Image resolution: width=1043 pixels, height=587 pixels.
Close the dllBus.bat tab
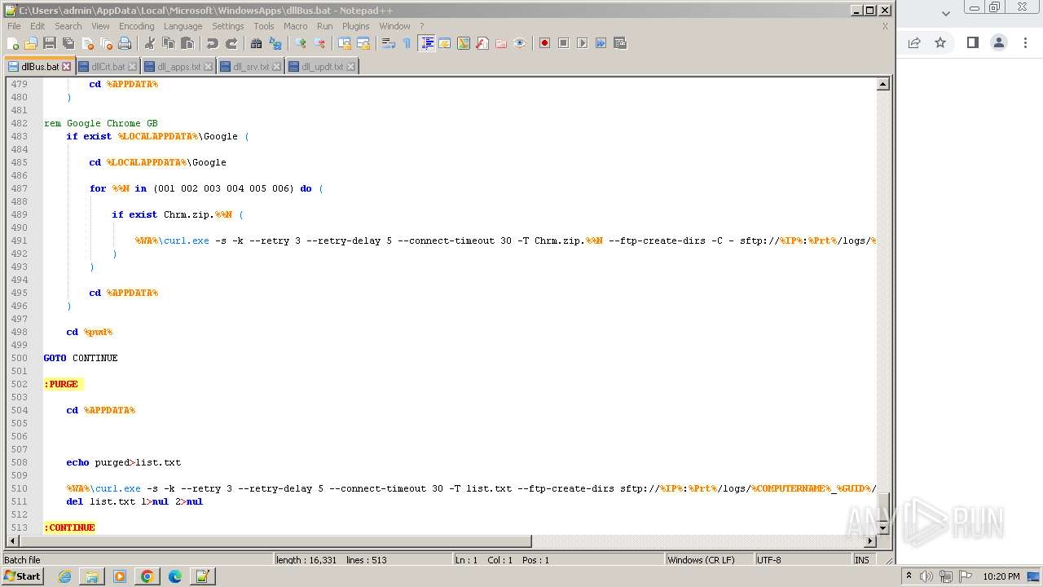coord(67,67)
